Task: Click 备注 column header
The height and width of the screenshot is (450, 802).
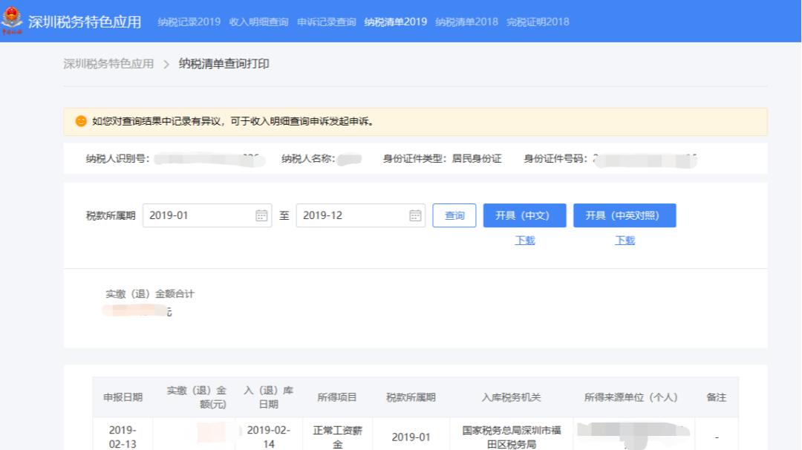Action: click(x=716, y=397)
